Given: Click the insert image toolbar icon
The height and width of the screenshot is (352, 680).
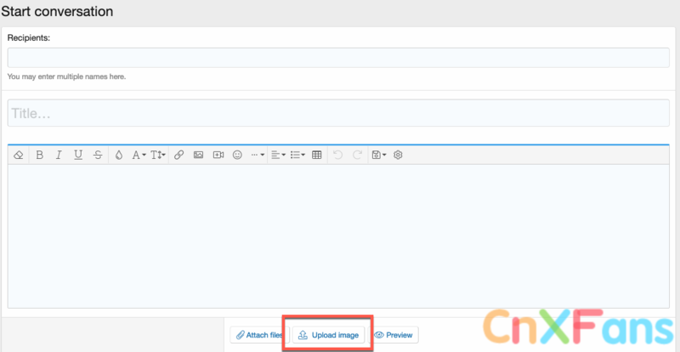Looking at the screenshot, I should point(198,155).
